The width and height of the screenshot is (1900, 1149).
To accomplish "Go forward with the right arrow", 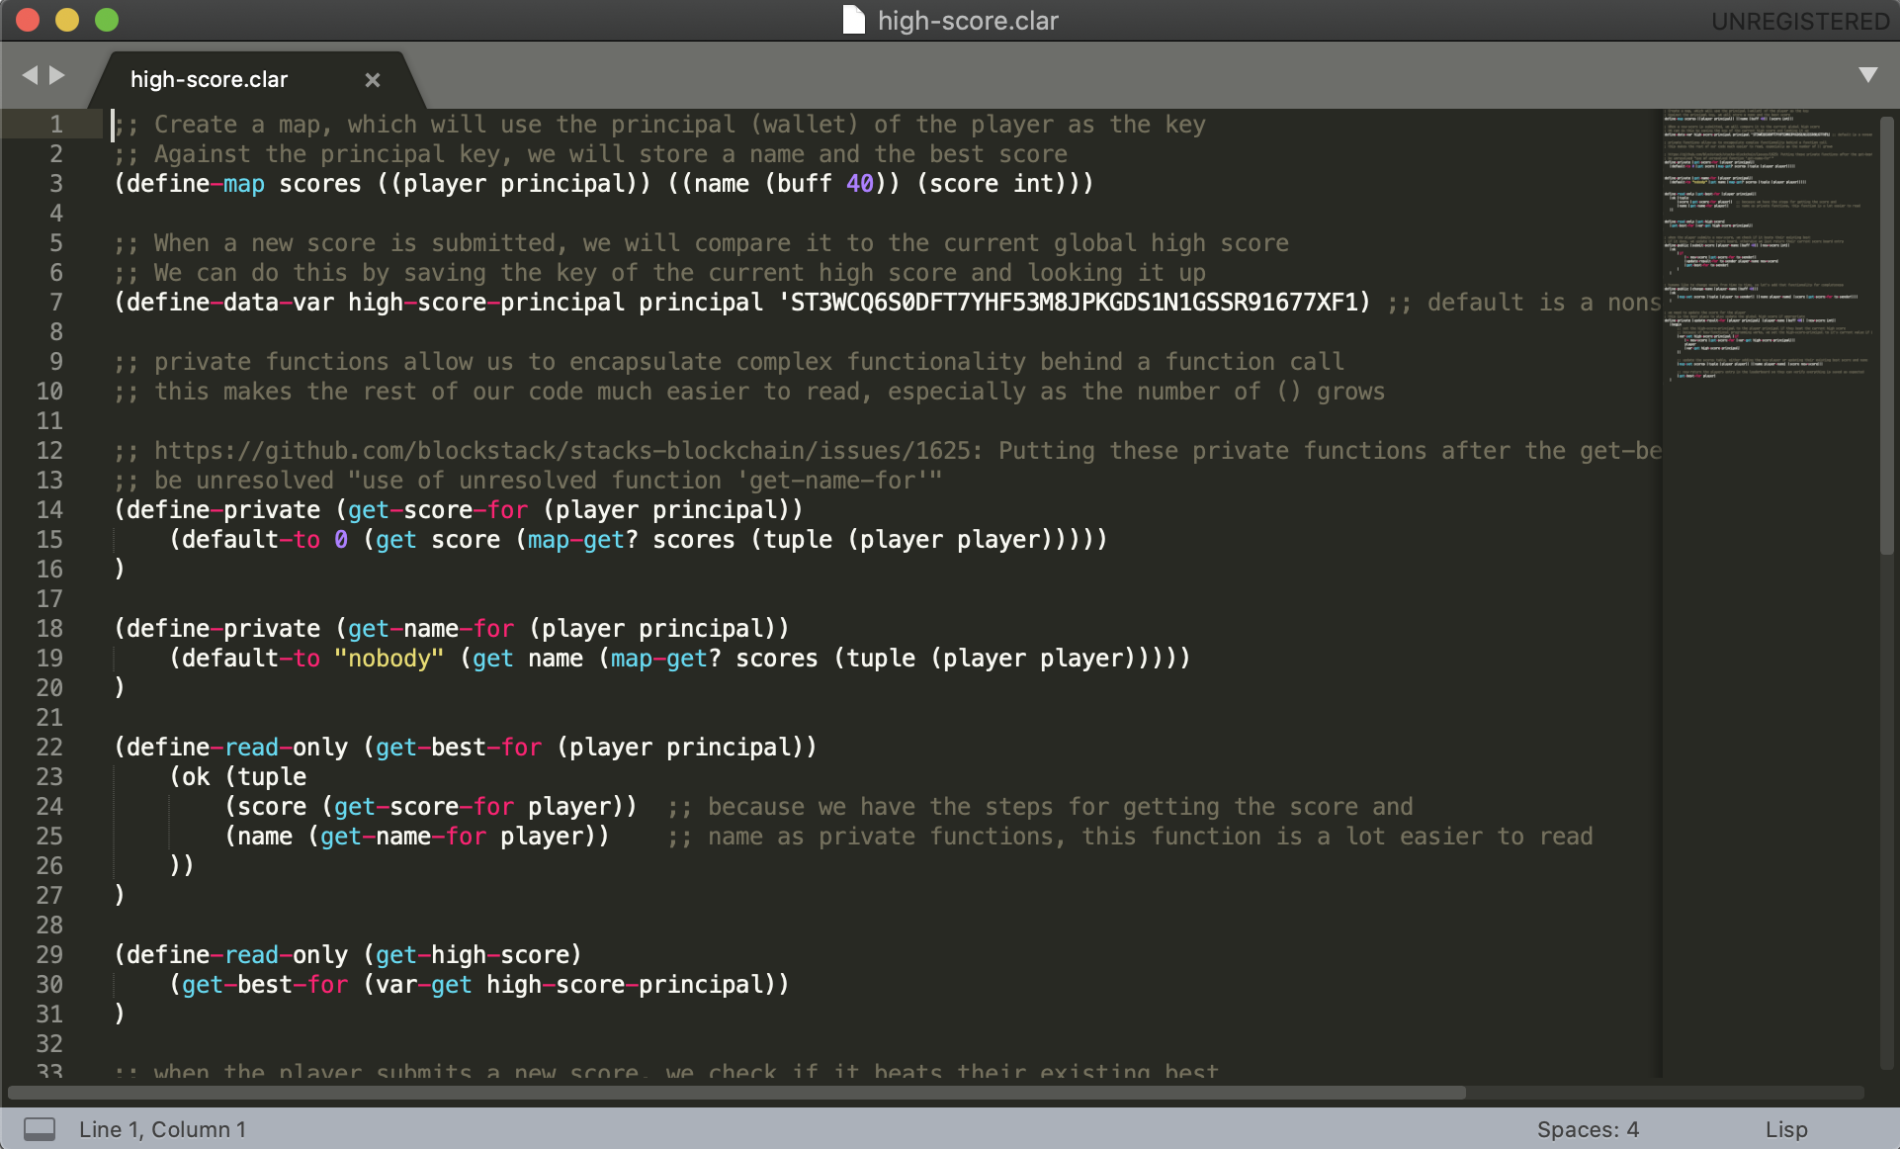I will click(57, 75).
